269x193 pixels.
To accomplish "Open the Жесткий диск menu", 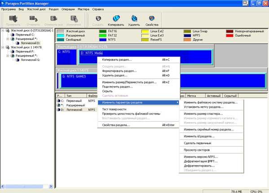I will 36,9.
